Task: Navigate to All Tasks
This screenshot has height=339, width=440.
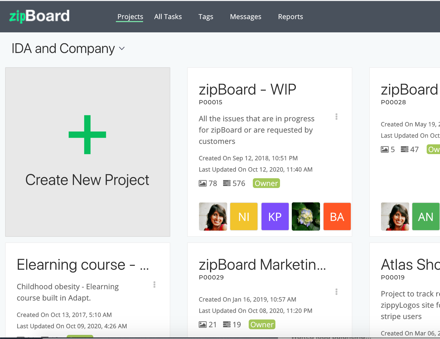Action: [168, 16]
